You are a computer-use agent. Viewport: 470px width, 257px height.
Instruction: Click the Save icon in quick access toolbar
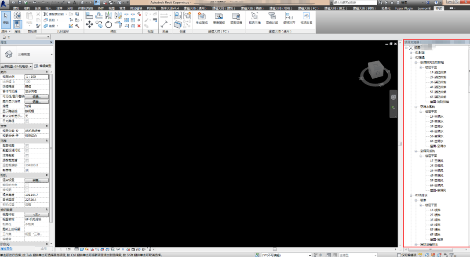click(x=19, y=2)
